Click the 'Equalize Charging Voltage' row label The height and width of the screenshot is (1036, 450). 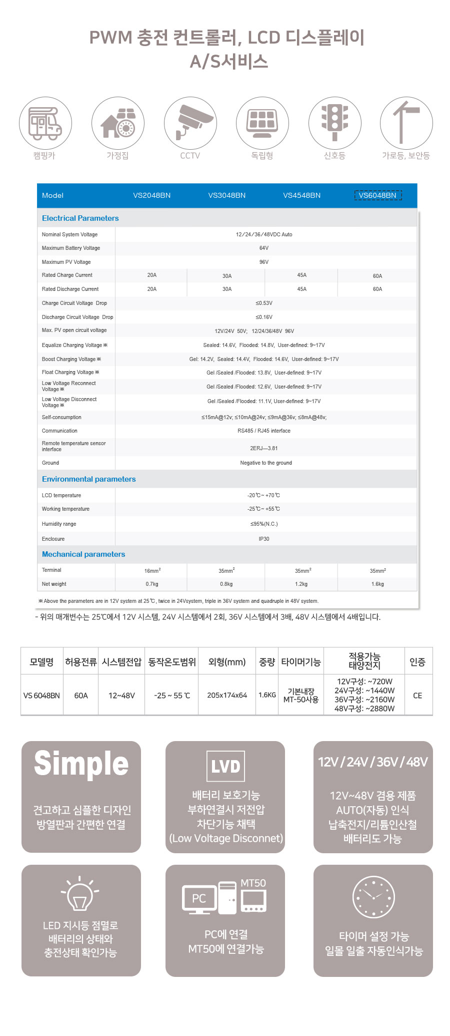coord(74,345)
